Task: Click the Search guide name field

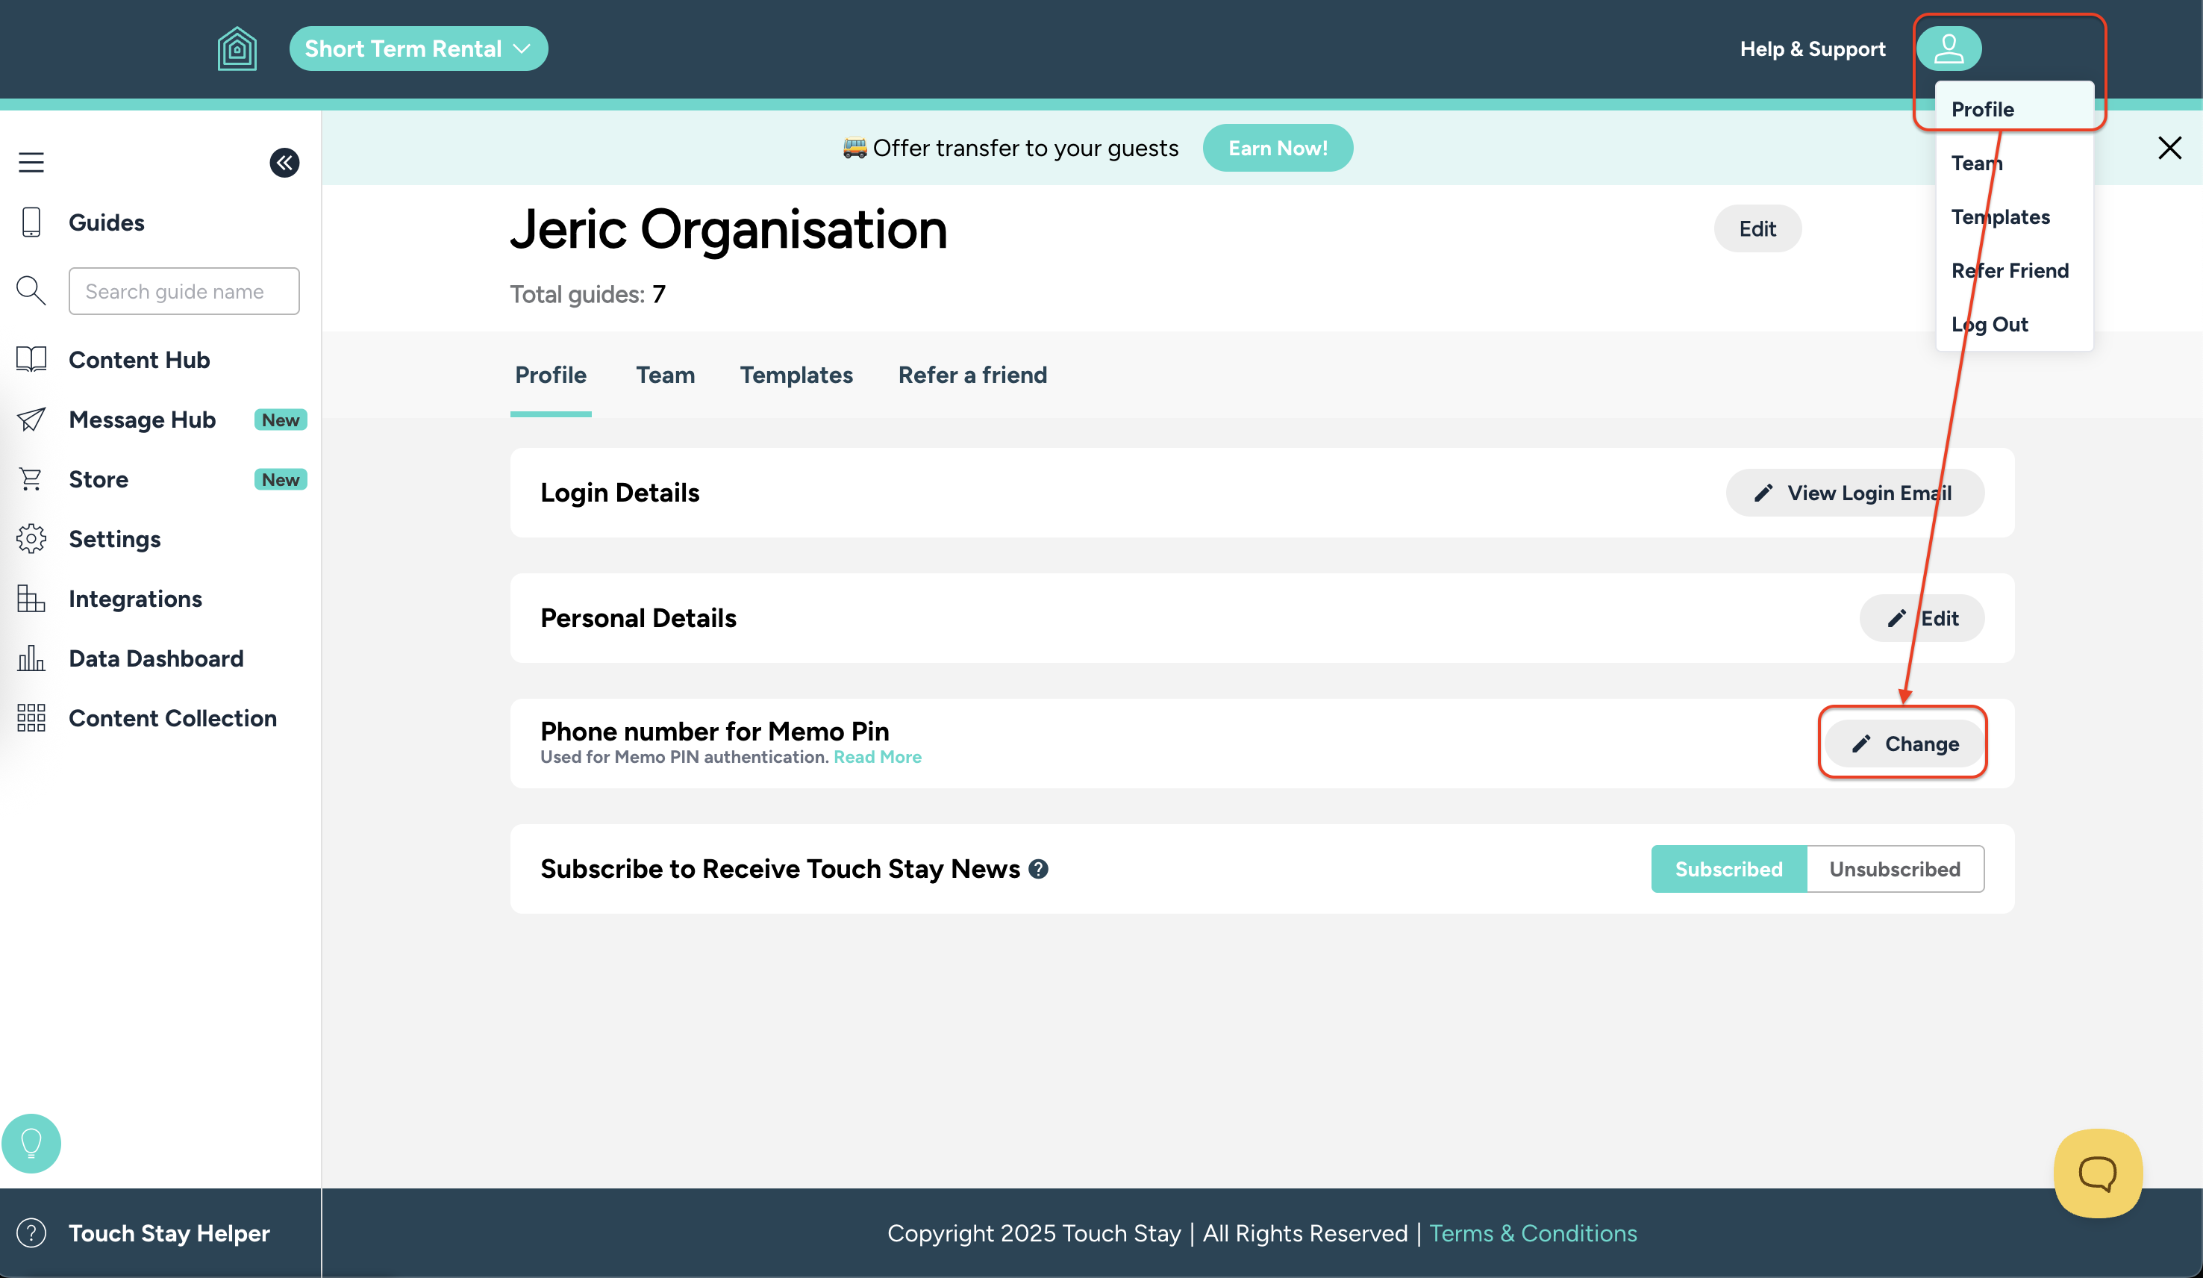Action: [184, 291]
